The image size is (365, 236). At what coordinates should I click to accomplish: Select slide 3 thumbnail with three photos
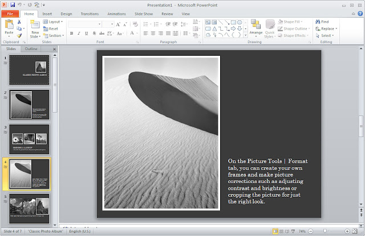29,139
